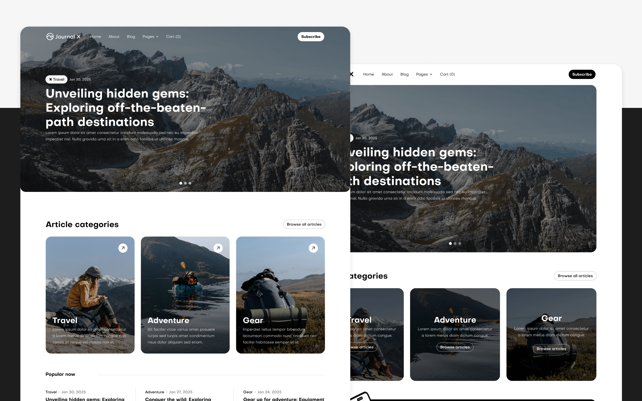Click Jan 24, 2025 date in Popular now
Screen dimensions: 642x401
coord(270,392)
